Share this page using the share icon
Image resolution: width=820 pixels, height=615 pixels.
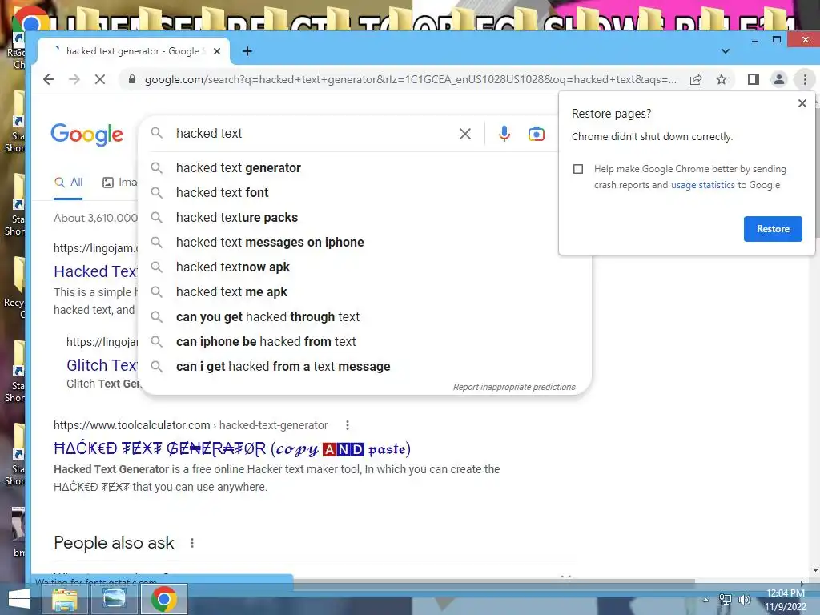tap(696, 79)
